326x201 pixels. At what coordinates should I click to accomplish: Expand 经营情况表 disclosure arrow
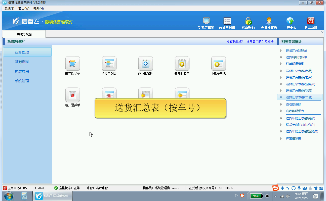(x=281, y=139)
